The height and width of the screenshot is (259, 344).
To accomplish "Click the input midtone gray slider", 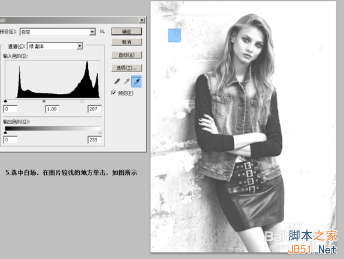I will click(44, 101).
